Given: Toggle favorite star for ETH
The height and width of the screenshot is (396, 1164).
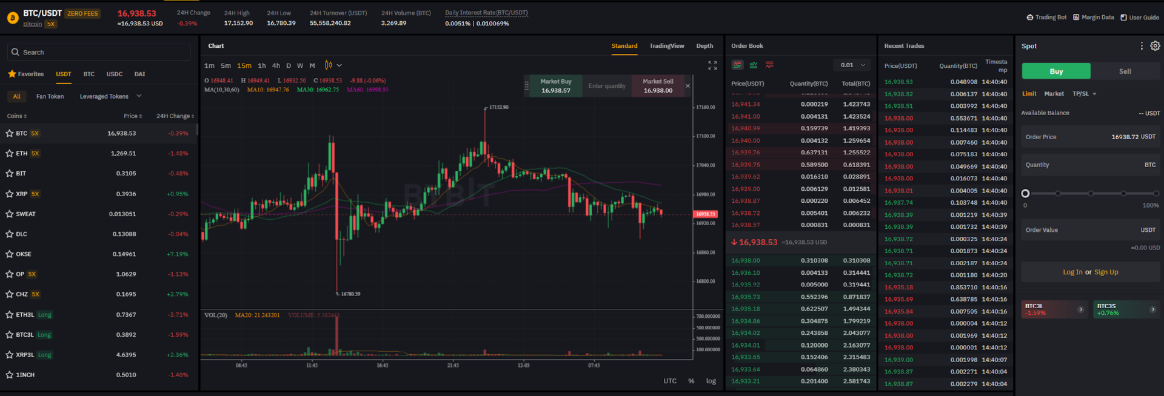Looking at the screenshot, I should coord(10,153).
